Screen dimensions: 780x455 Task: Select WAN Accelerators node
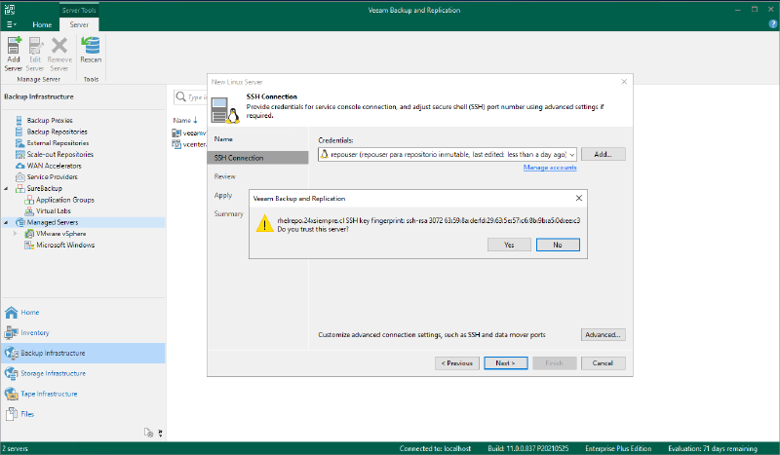tap(54, 166)
